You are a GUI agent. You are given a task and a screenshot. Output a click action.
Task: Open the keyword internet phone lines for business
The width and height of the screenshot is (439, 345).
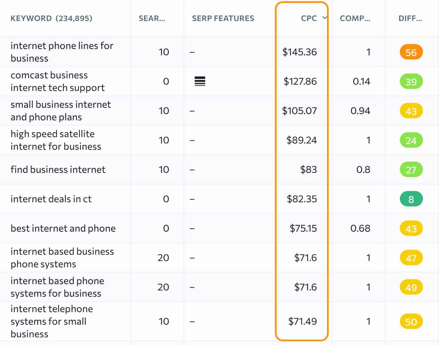pyautogui.click(x=62, y=52)
